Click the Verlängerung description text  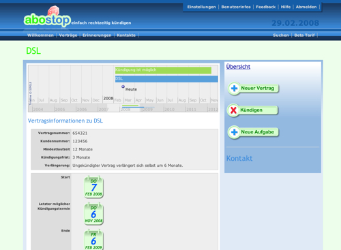128,166
